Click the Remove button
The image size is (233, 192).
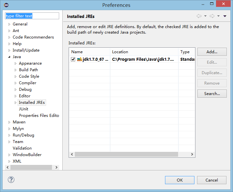(212, 83)
